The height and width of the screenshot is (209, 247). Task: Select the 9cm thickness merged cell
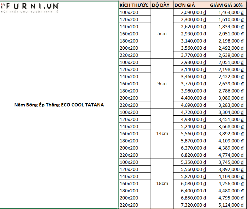(162, 84)
